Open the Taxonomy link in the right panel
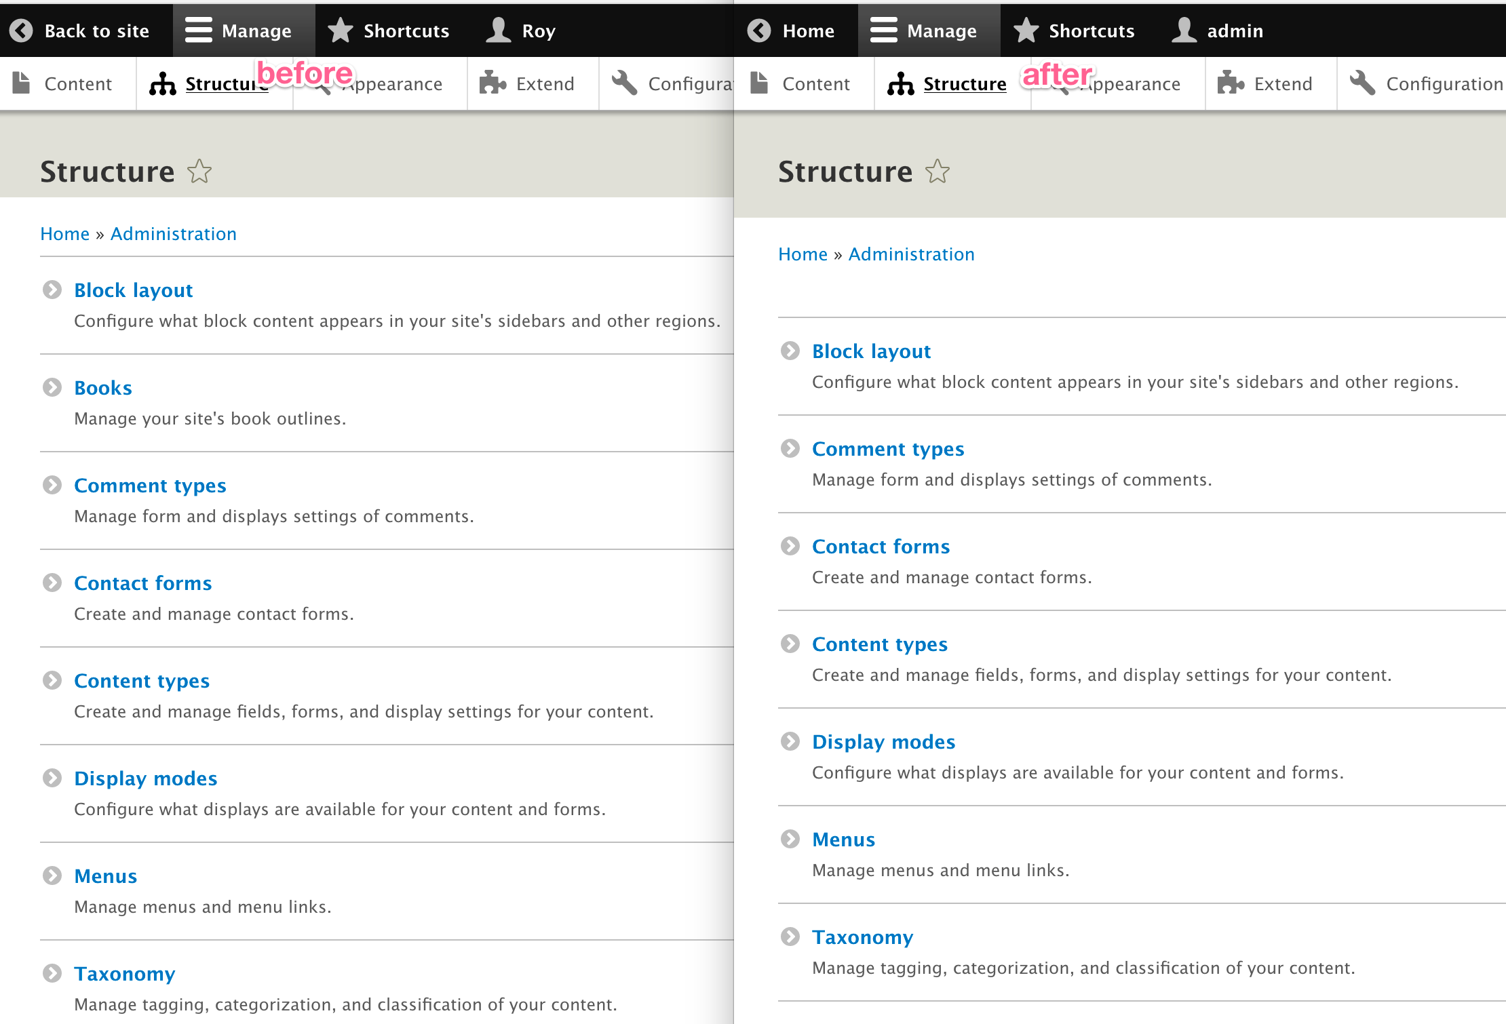This screenshot has width=1506, height=1024. pyautogui.click(x=862, y=937)
